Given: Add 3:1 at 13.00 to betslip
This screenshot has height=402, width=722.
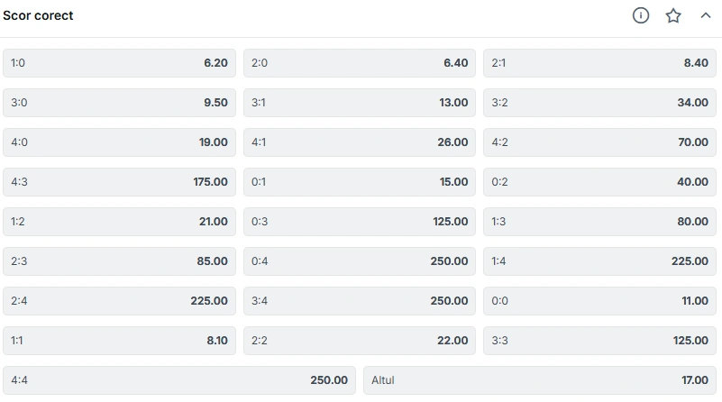Looking at the screenshot, I should pos(360,103).
